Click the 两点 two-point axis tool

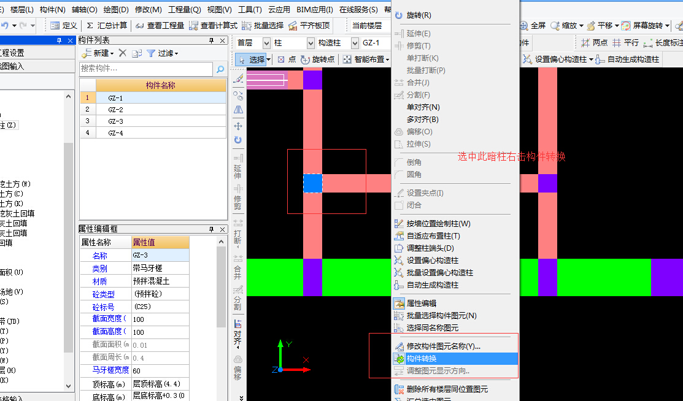(595, 43)
